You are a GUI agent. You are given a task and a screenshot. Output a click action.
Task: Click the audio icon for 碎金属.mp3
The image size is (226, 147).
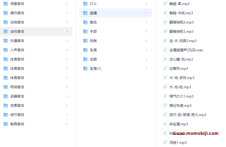(165, 124)
